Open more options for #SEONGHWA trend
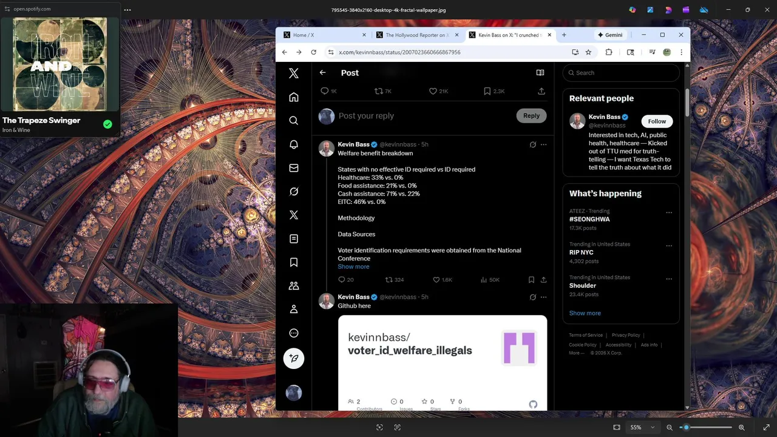Viewport: 777px width, 437px height. click(x=669, y=212)
